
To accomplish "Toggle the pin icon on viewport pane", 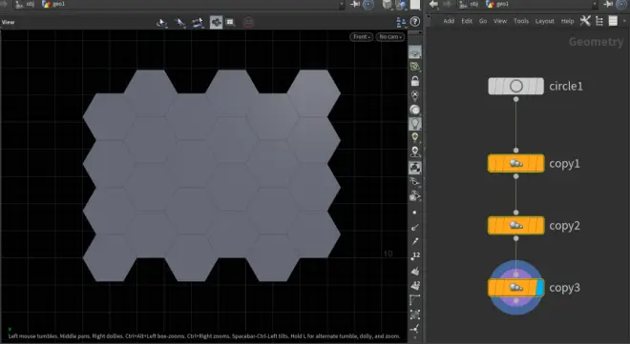I will 355,4.
